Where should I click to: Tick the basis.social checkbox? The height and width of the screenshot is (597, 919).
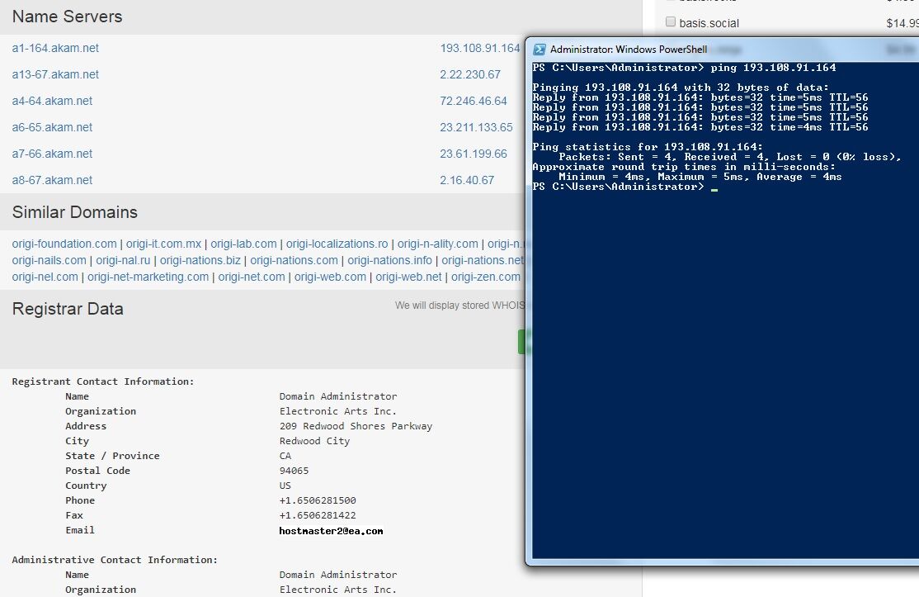(671, 21)
